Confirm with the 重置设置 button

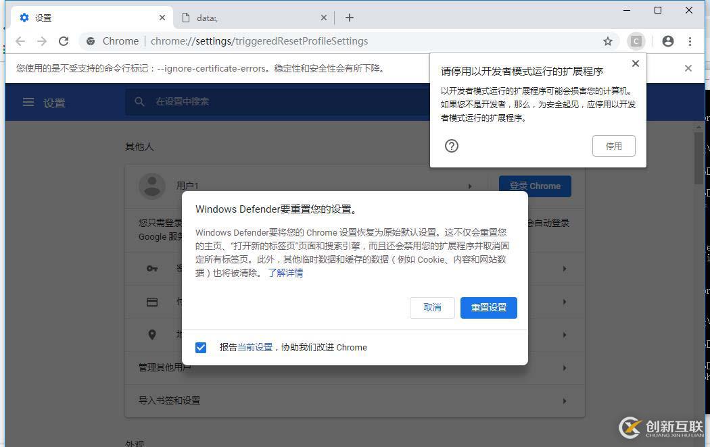tap(489, 308)
